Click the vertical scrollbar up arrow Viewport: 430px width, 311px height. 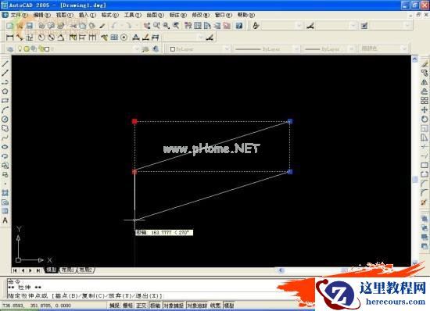click(414, 59)
